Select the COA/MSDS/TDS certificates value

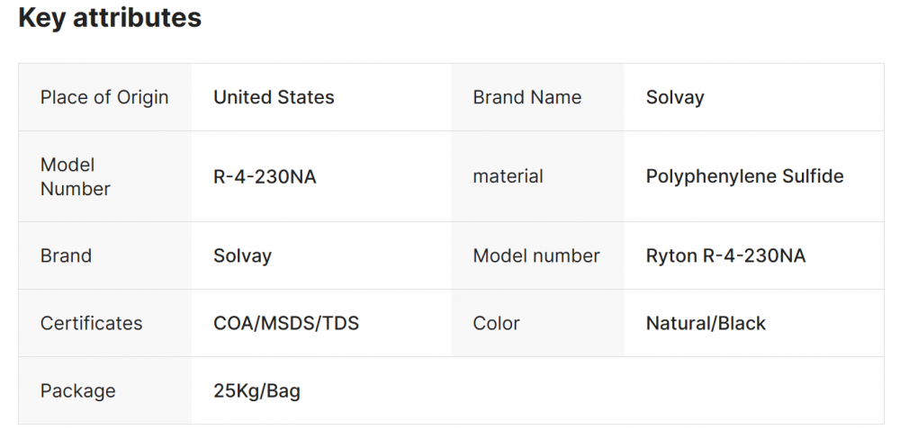(x=285, y=323)
